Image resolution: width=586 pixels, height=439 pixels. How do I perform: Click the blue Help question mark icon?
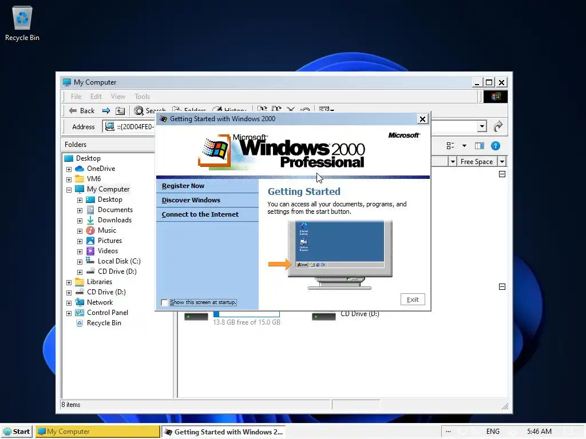coord(496,146)
